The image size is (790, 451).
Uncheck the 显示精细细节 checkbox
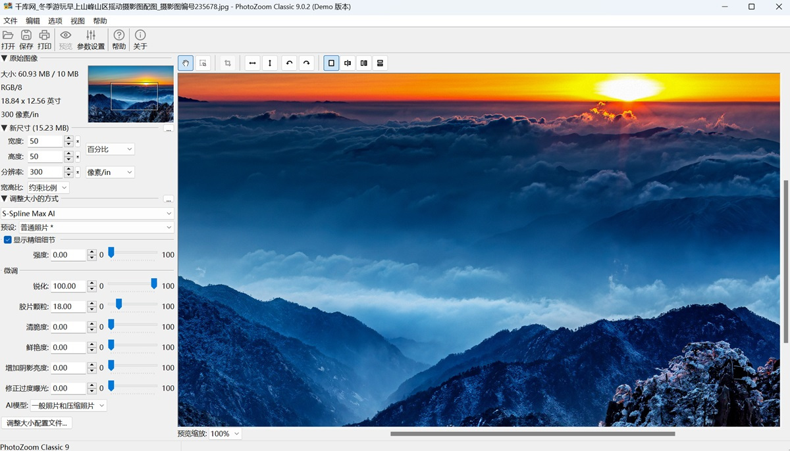[x=8, y=240]
